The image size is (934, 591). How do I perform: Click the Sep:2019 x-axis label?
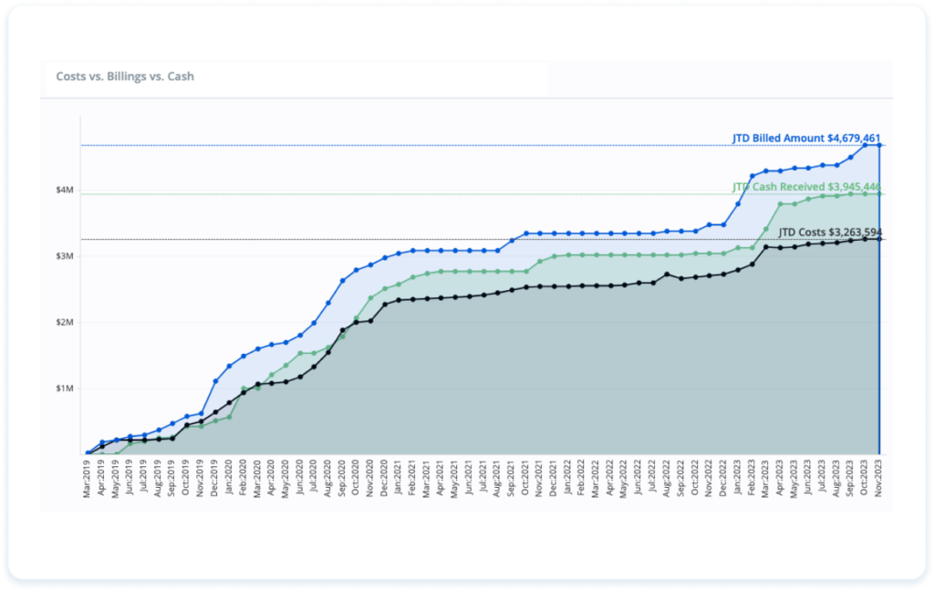click(x=171, y=479)
